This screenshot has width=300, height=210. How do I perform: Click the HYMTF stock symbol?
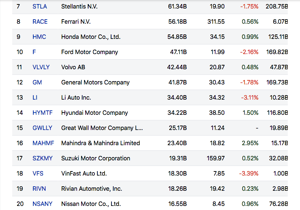[x=42, y=113]
